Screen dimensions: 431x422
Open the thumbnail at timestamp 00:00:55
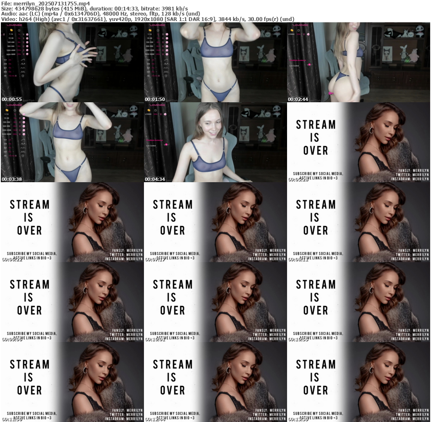72,62
